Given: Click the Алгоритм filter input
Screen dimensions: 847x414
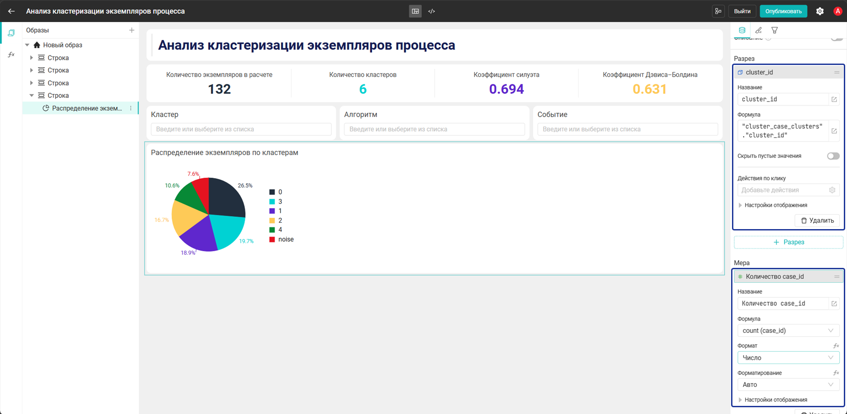Looking at the screenshot, I should (434, 129).
